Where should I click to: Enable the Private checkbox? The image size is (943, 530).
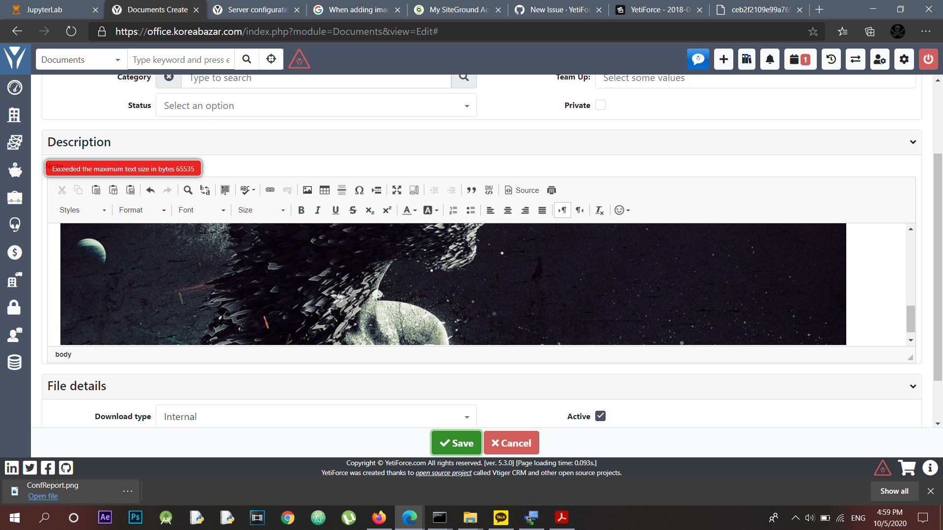click(x=600, y=105)
